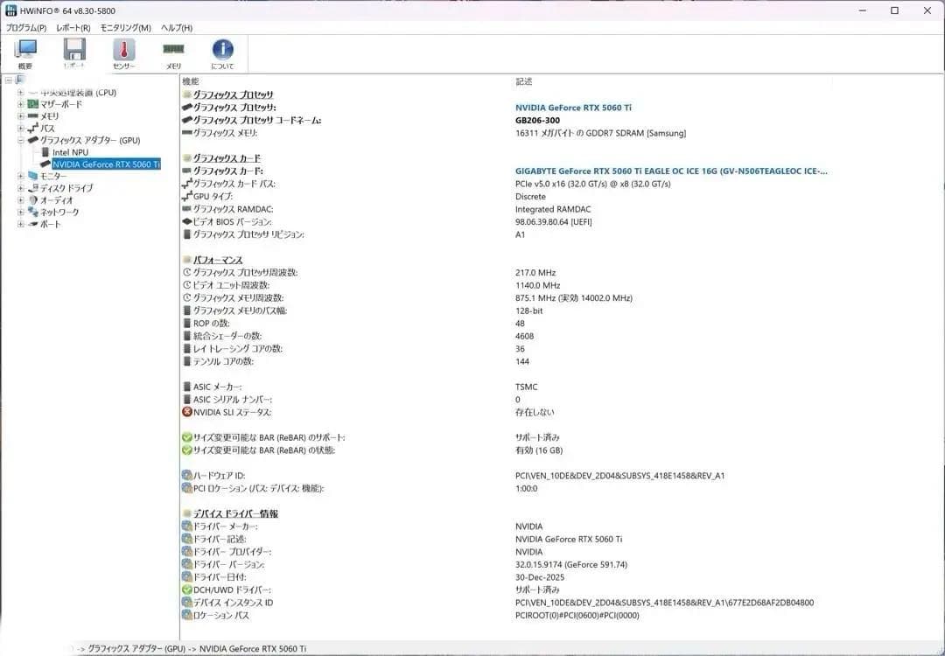Click the TSMC ASIC maker value
Screen dimensions: 945x656
(526, 387)
